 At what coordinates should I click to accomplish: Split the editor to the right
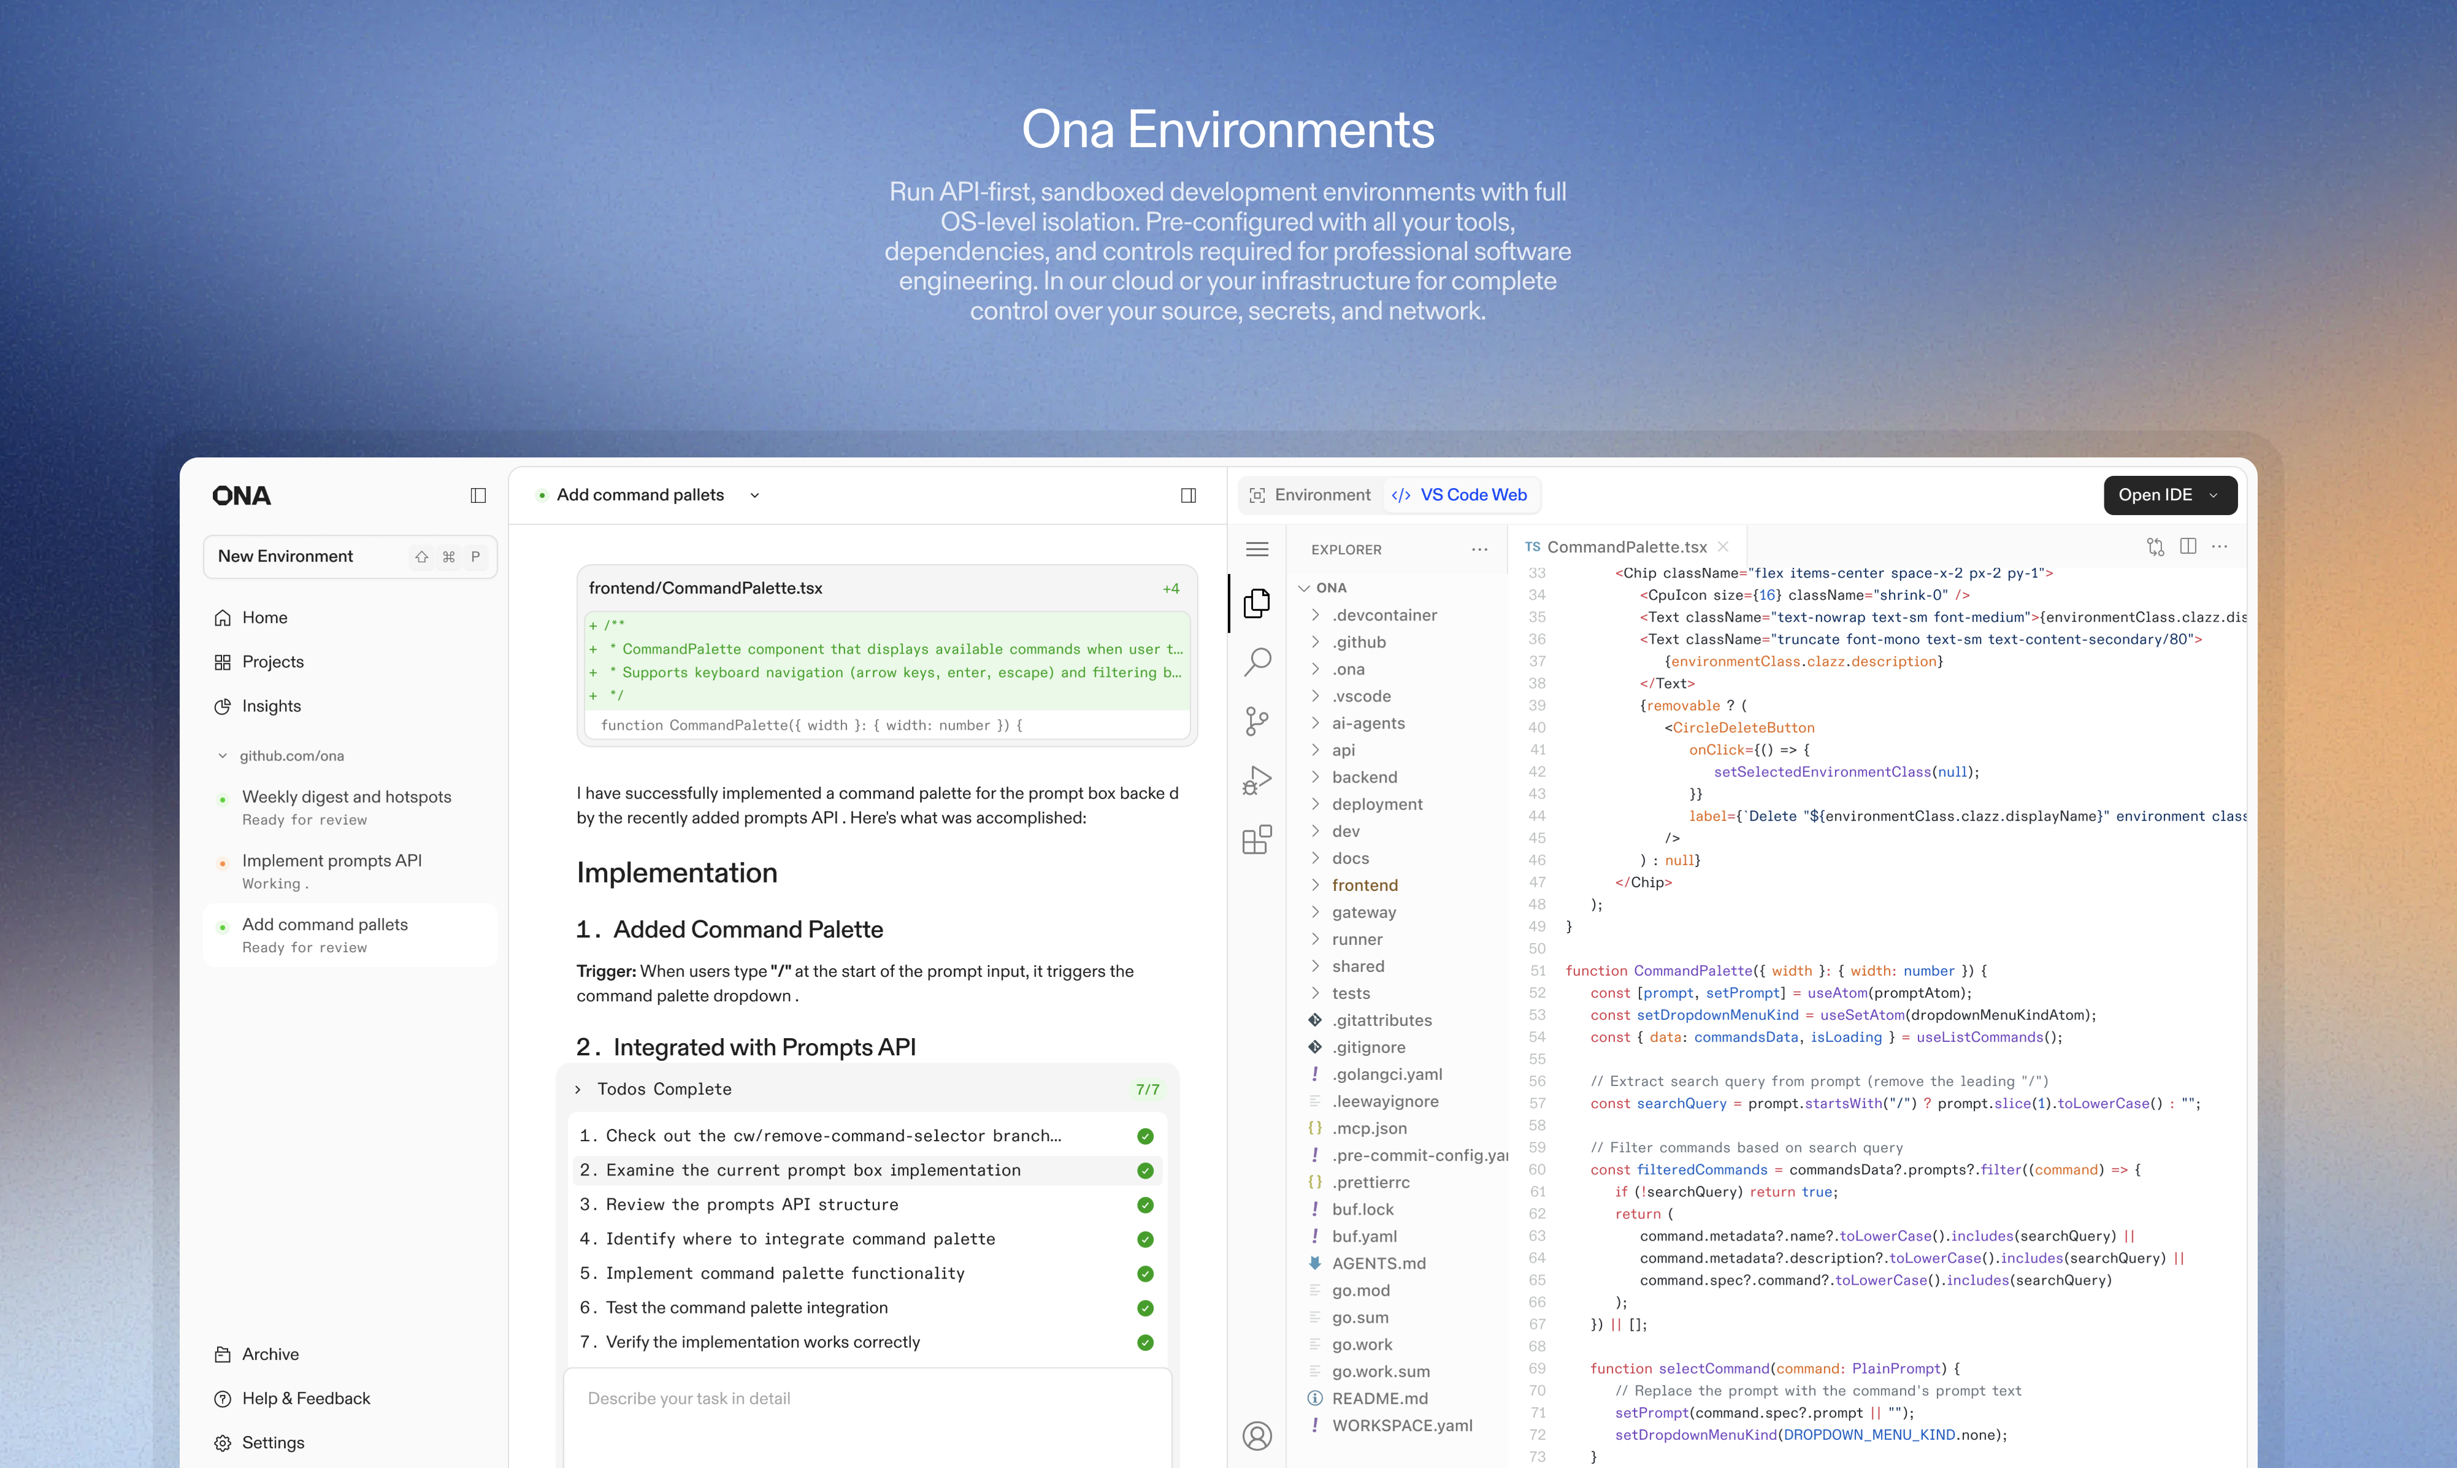click(x=2188, y=546)
